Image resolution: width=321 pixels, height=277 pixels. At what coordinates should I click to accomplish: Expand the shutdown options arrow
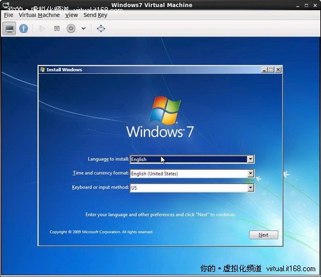pos(83,28)
